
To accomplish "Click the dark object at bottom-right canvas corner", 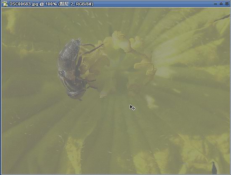I will [x=214, y=168].
